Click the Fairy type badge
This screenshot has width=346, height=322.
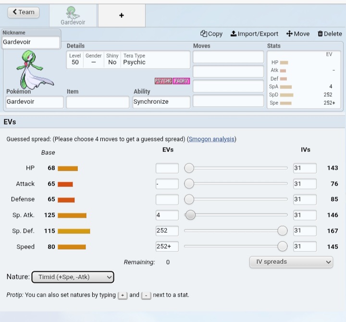point(181,81)
